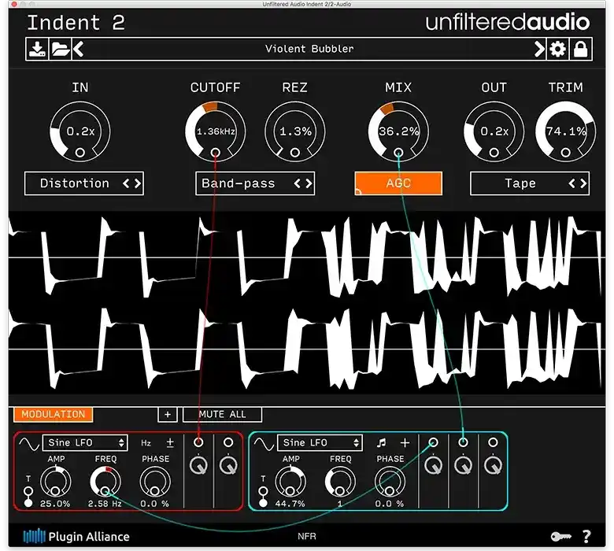
Task: Save the current preset with the download icon
Action: coord(37,49)
